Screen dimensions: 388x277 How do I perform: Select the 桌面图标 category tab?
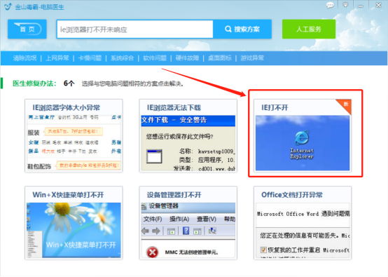click(220, 58)
